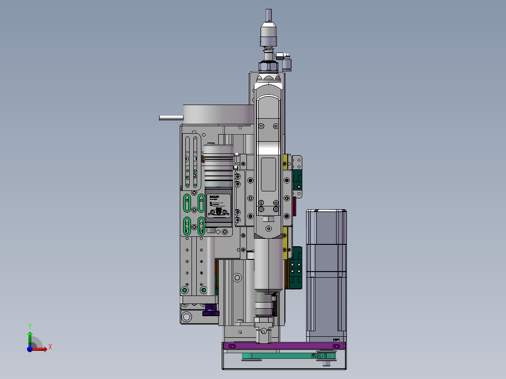The height and width of the screenshot is (379, 506).
Task: Select the dark purple knob at the lower left
Action: (x=211, y=310)
